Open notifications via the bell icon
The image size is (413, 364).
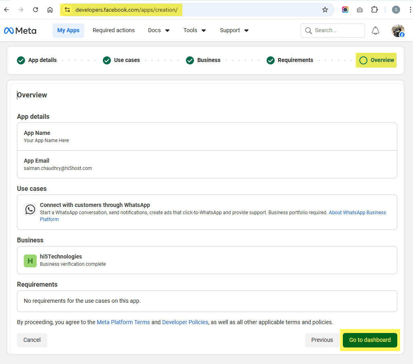(375, 30)
